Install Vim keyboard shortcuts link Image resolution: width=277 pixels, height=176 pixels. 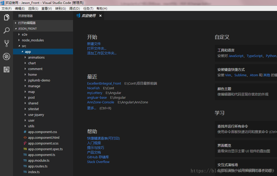point(228,75)
